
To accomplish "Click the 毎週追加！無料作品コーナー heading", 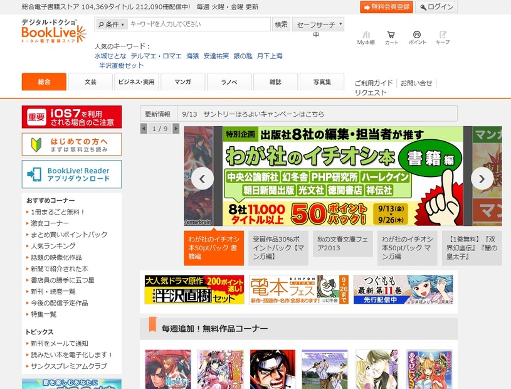I will (215, 329).
